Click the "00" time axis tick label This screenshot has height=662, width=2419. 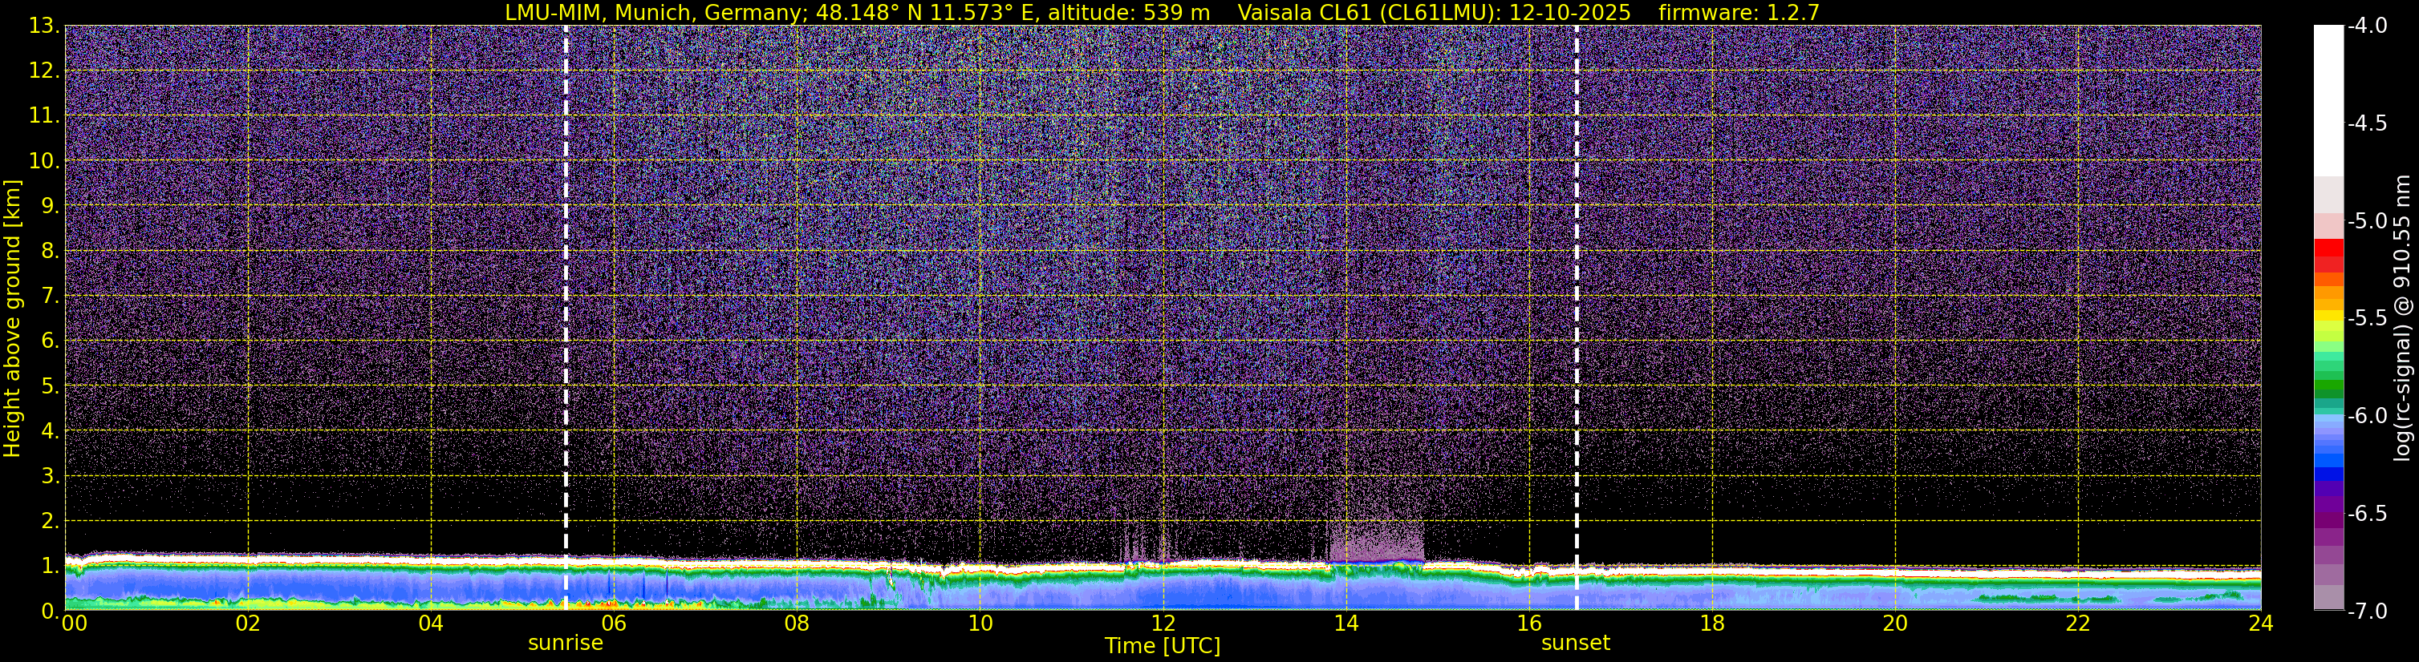(74, 624)
